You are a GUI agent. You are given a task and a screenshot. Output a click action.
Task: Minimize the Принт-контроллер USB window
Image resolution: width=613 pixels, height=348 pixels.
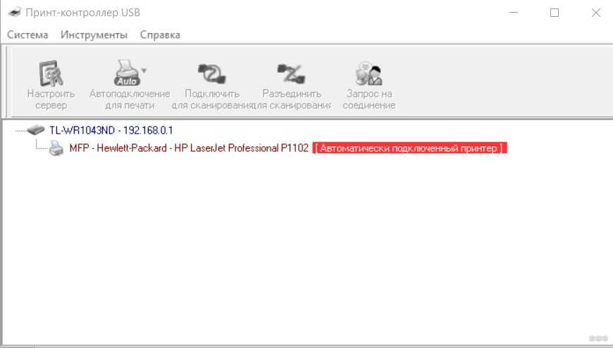(514, 13)
